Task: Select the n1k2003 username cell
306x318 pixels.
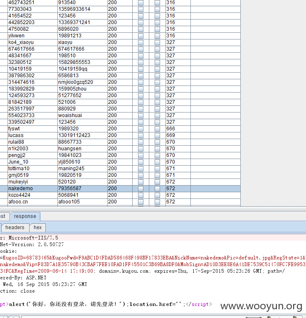Action: click(x=32, y=149)
